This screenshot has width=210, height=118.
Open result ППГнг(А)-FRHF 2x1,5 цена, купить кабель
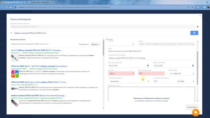point(39,82)
